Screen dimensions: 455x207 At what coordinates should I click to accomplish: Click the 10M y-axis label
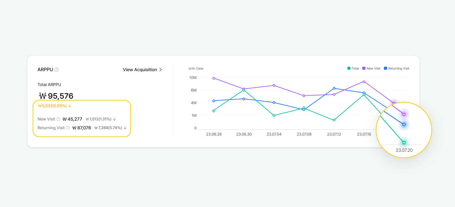tap(193, 78)
